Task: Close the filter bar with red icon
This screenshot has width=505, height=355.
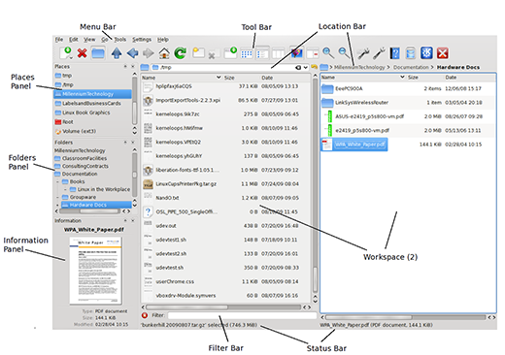Action: (145, 315)
